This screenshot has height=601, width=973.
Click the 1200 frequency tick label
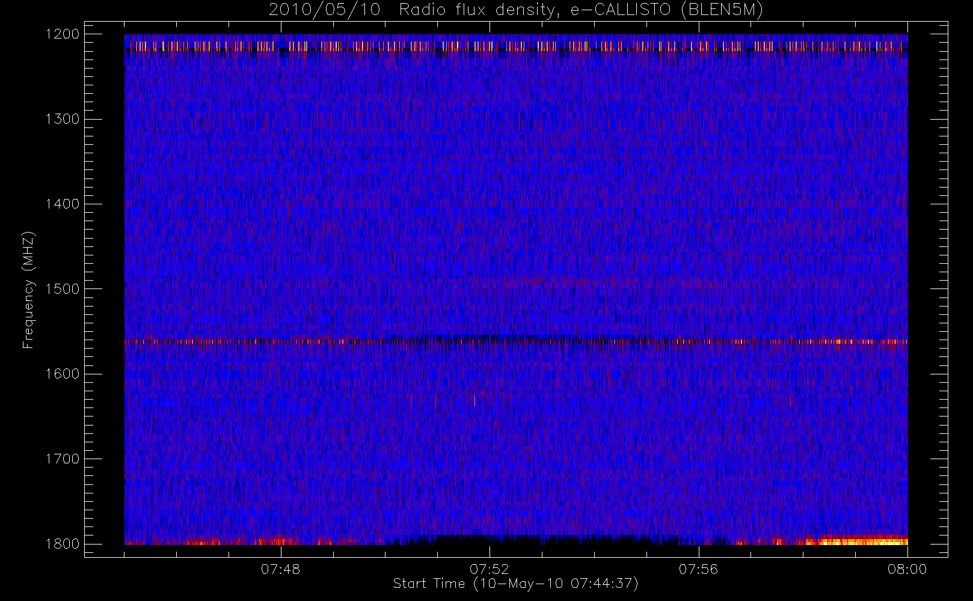(63, 34)
